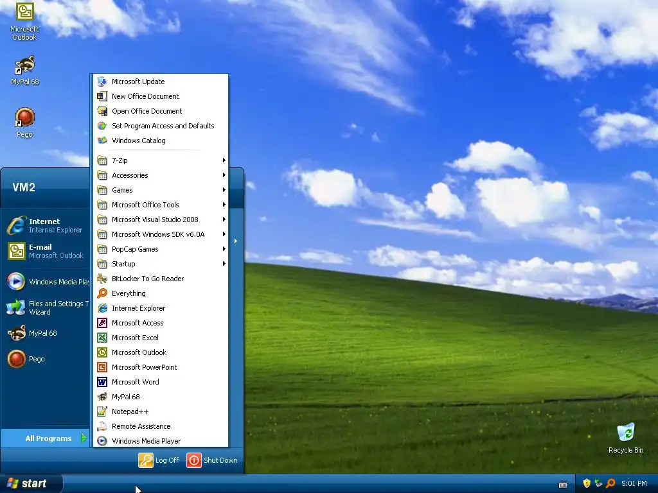Open Microsoft Office Tools folder entry
The width and height of the screenshot is (658, 493).
coord(161,205)
